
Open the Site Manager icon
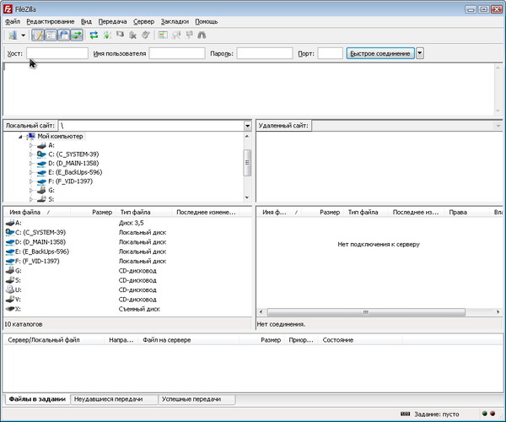(13, 35)
